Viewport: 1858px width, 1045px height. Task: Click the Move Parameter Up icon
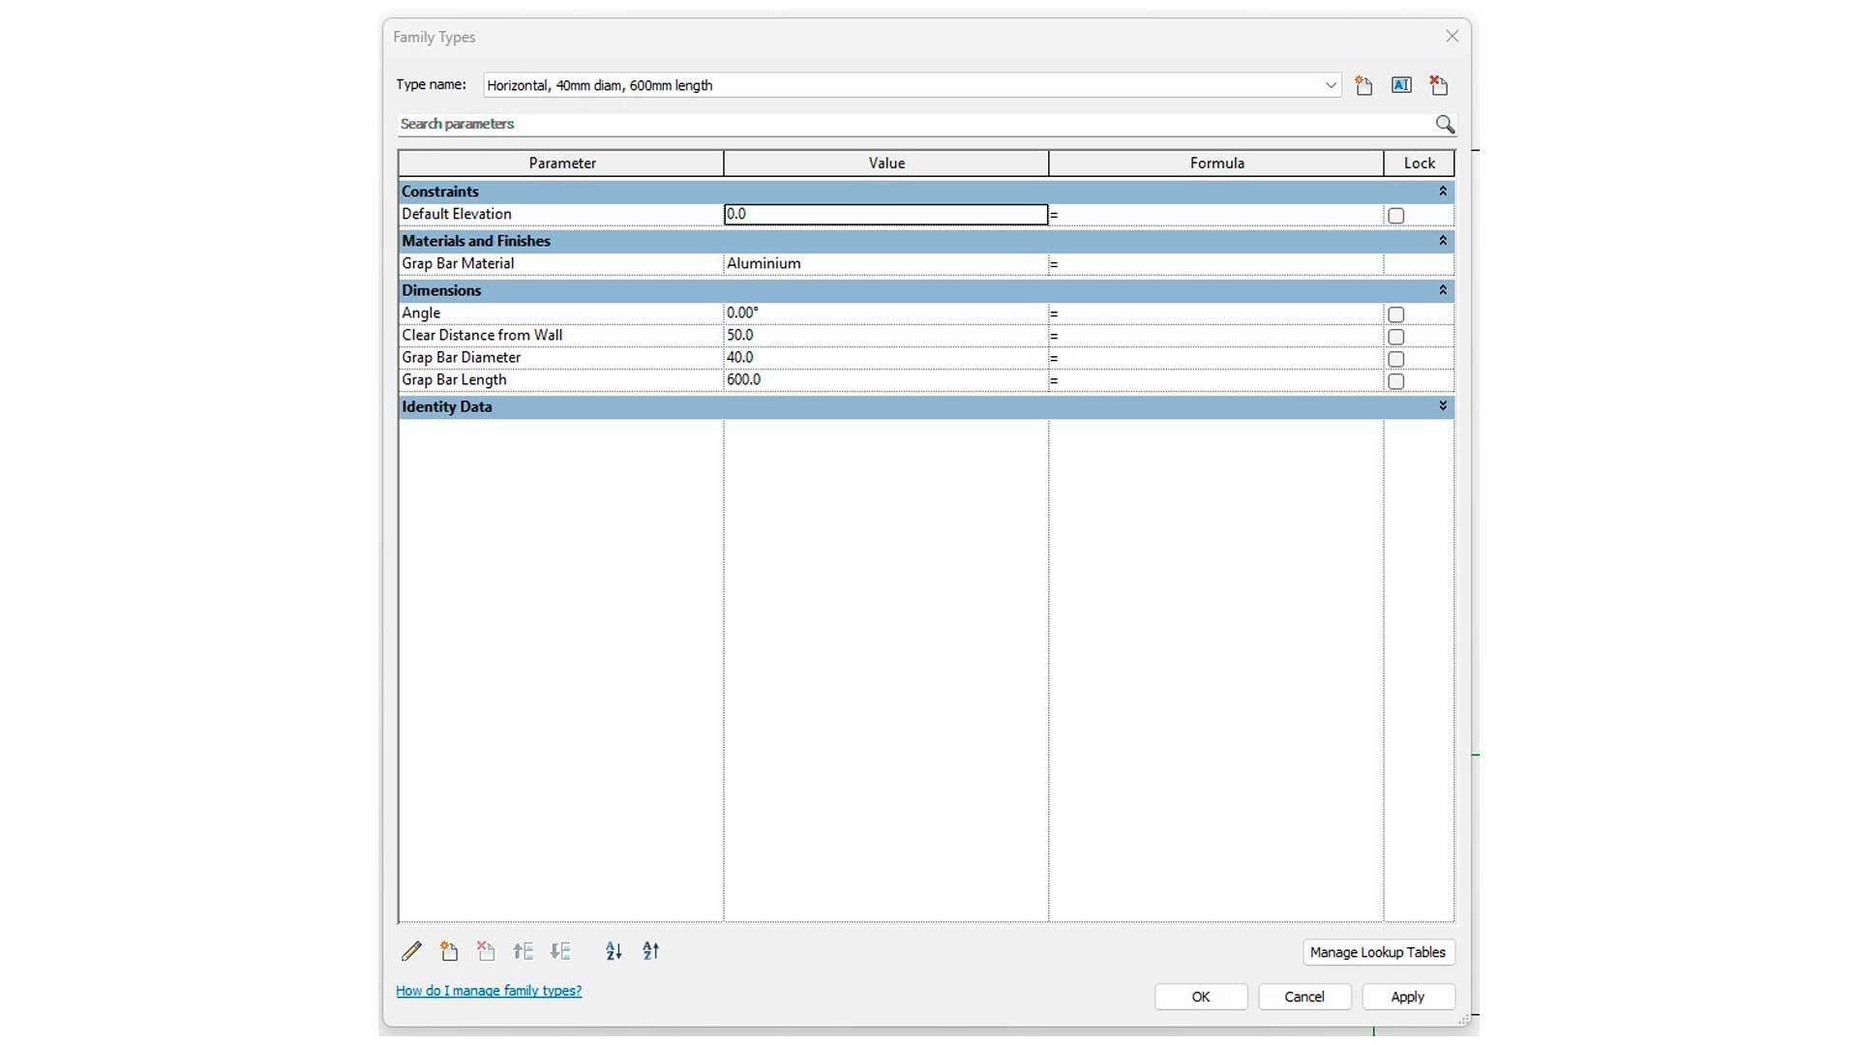click(x=524, y=951)
